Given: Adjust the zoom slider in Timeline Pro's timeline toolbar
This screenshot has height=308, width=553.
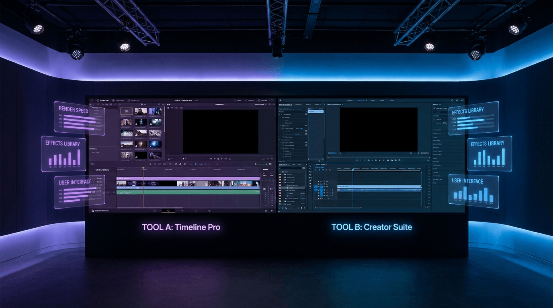Looking at the screenshot, I should pos(261,164).
